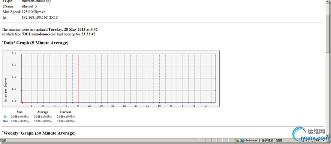Click the Out row Current value
This screenshot has width=331, height=144.
pos(66,121)
